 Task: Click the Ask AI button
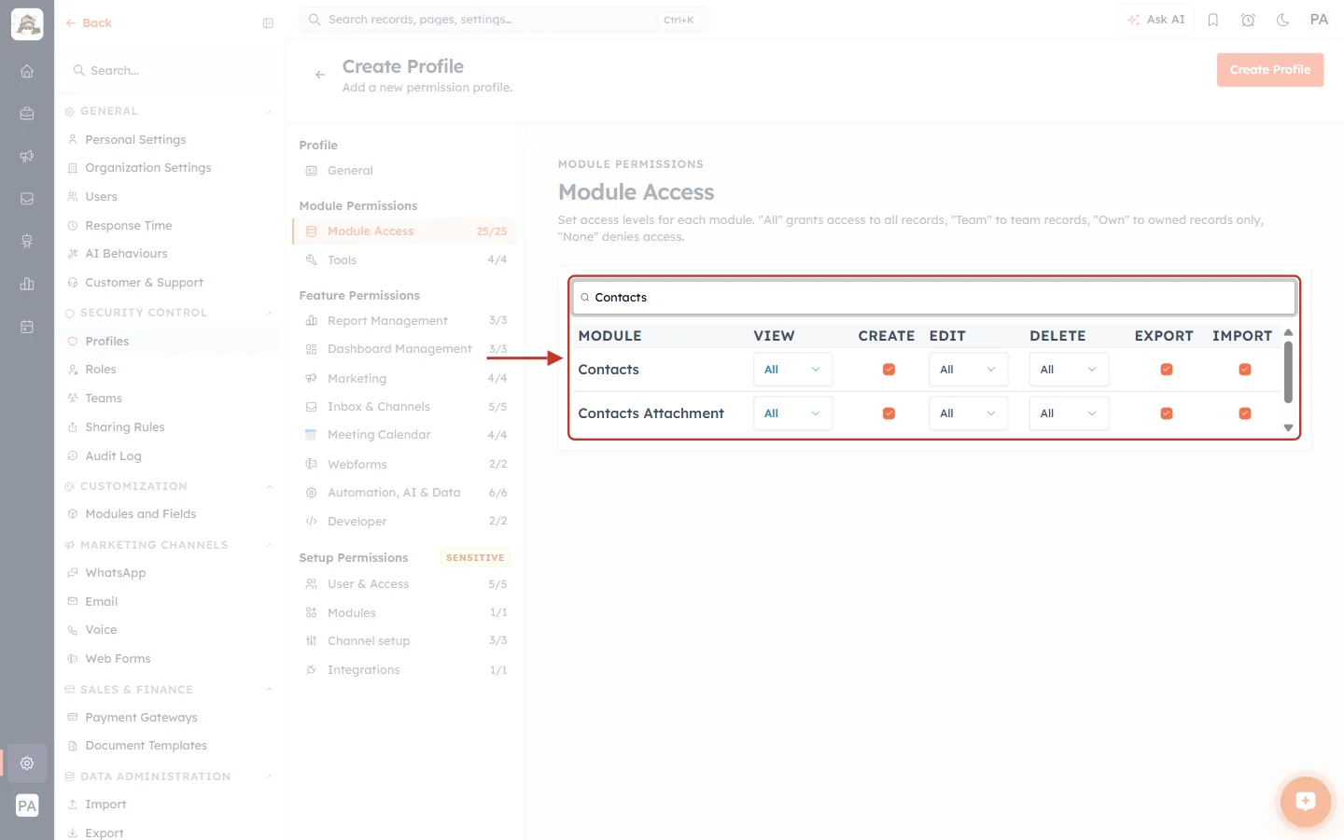click(x=1156, y=20)
